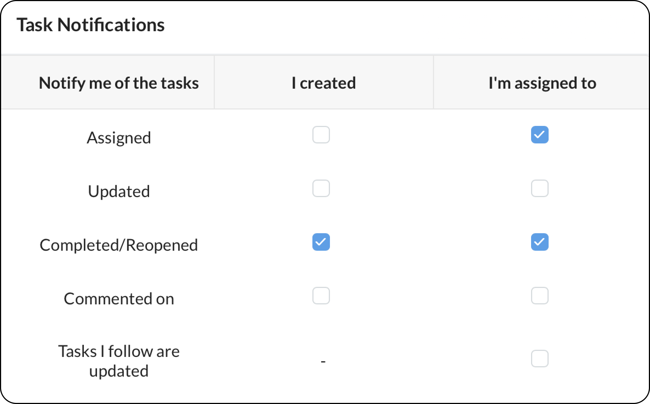Click the Task Notifications heading
This screenshot has height=404, width=650.
(x=90, y=25)
